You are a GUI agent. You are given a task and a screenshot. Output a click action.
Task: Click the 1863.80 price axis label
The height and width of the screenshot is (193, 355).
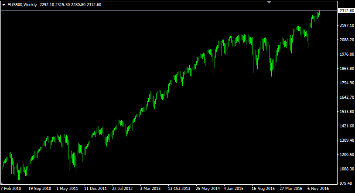(x=347, y=68)
